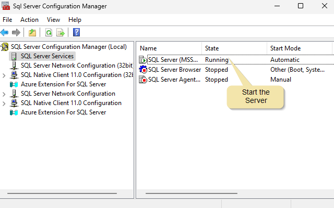Maximize the Configuration Manager window
Viewport: 334px width, 208px height.
301,6
